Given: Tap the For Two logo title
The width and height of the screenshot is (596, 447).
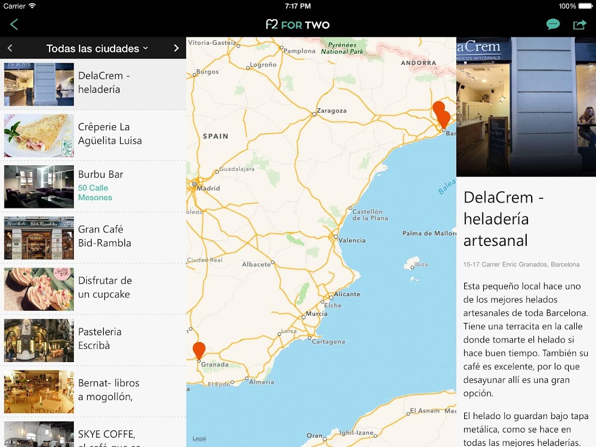Looking at the screenshot, I should coord(298,25).
